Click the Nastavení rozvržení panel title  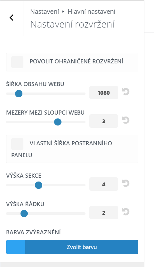coord(72,24)
